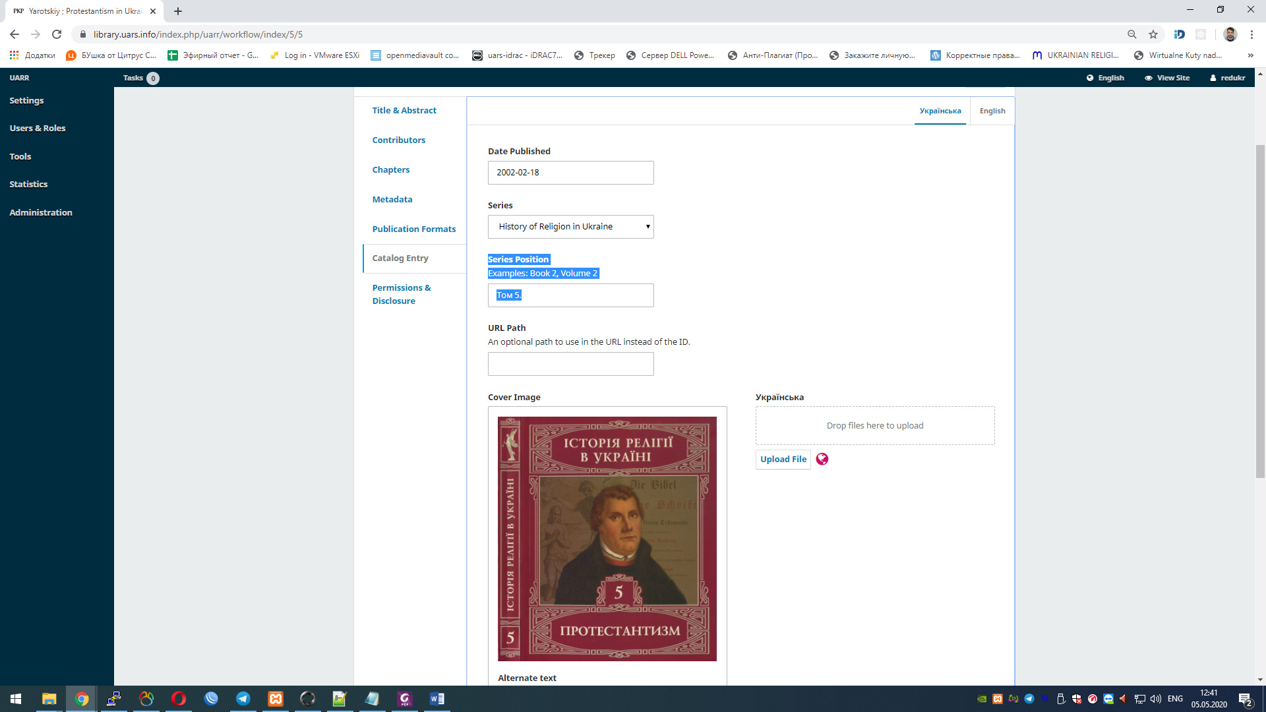Switch ENG input language in the tray
The height and width of the screenshot is (712, 1266).
point(1175,699)
